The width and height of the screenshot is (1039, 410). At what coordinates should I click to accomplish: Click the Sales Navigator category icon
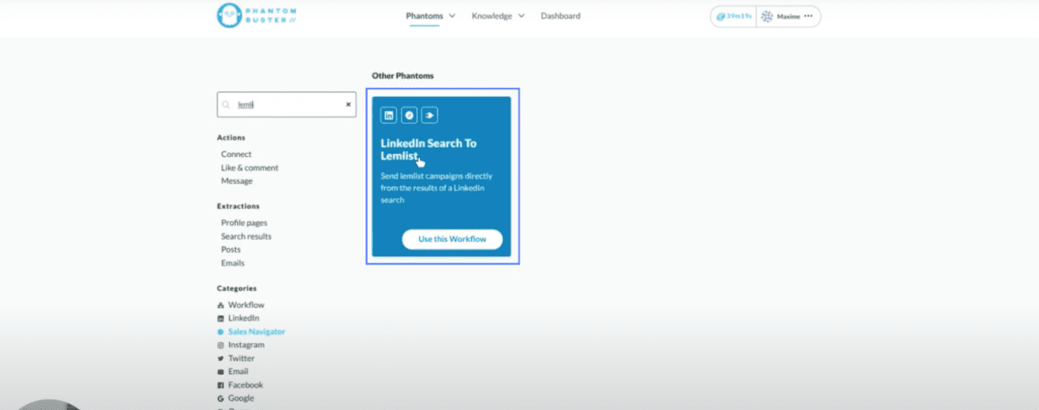click(x=220, y=332)
